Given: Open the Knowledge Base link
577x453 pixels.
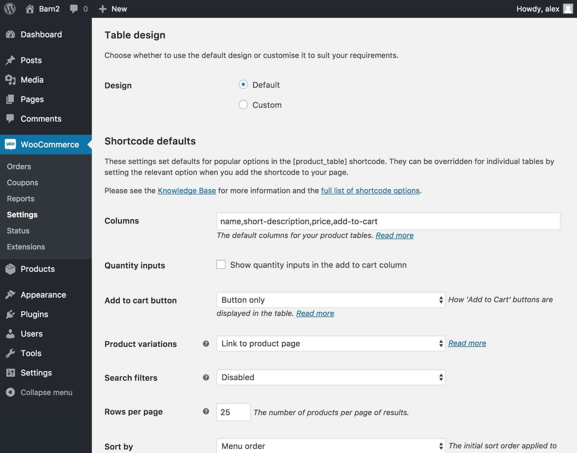Looking at the screenshot, I should (187, 191).
